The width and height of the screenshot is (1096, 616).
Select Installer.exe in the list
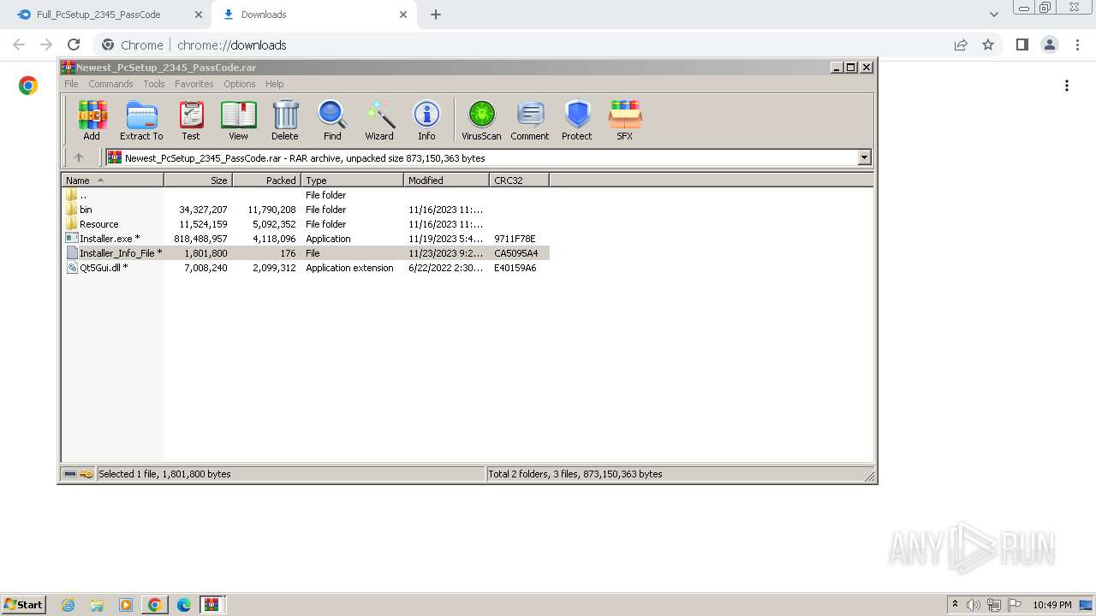[x=305, y=239]
